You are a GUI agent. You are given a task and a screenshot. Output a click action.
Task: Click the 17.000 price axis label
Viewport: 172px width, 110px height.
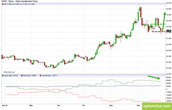pyautogui.click(x=169, y=39)
